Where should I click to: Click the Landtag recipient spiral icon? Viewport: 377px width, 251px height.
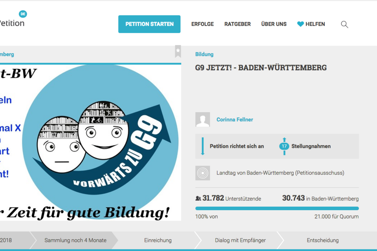(203, 173)
